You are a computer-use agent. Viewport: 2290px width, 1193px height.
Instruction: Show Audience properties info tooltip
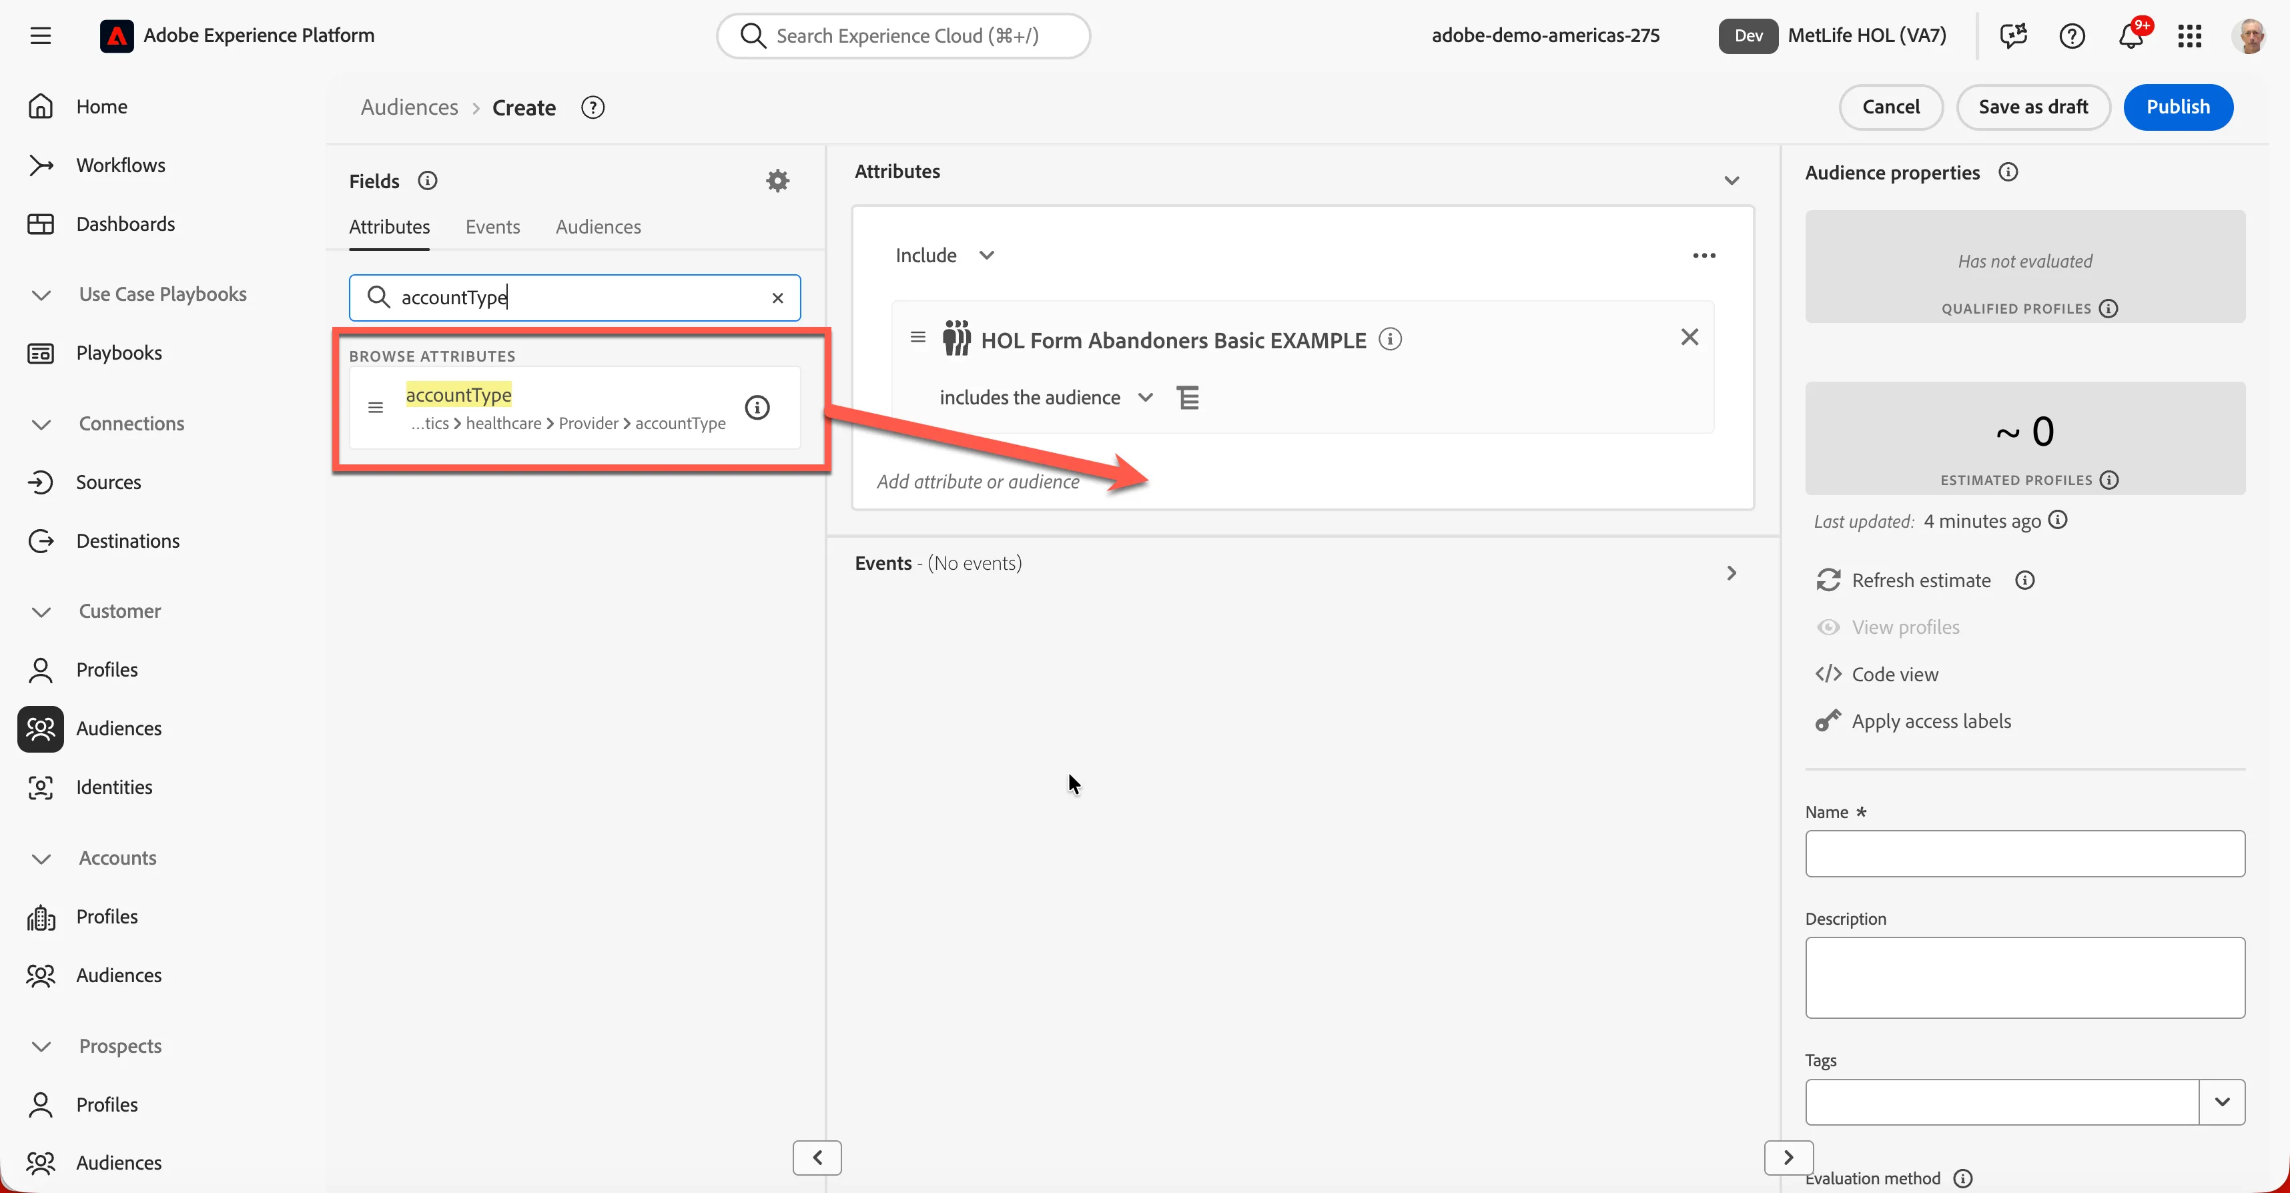[2008, 172]
